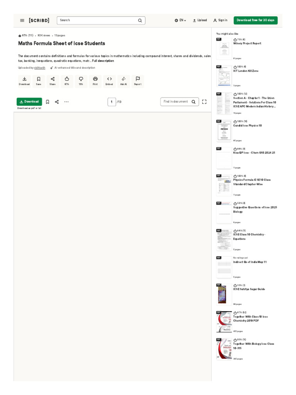Click the Scribd logo
The width and height of the screenshot is (296, 395).
pyautogui.click(x=39, y=20)
